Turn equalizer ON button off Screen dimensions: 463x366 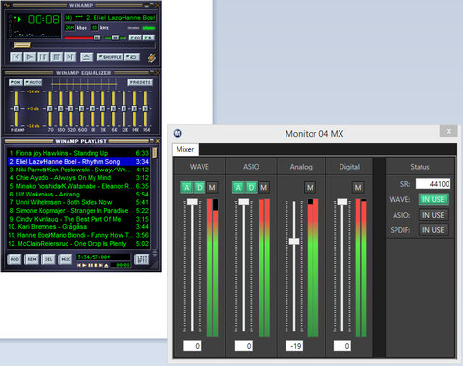[x=15, y=82]
